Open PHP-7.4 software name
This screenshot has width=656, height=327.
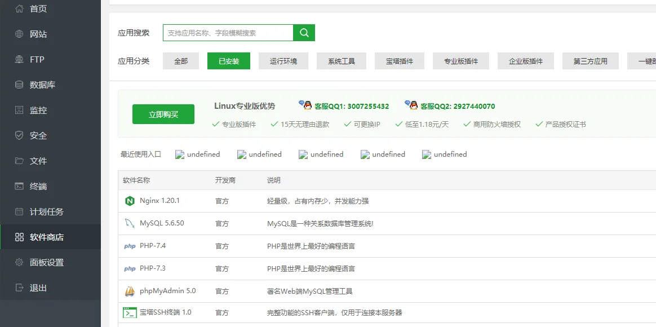(x=153, y=246)
